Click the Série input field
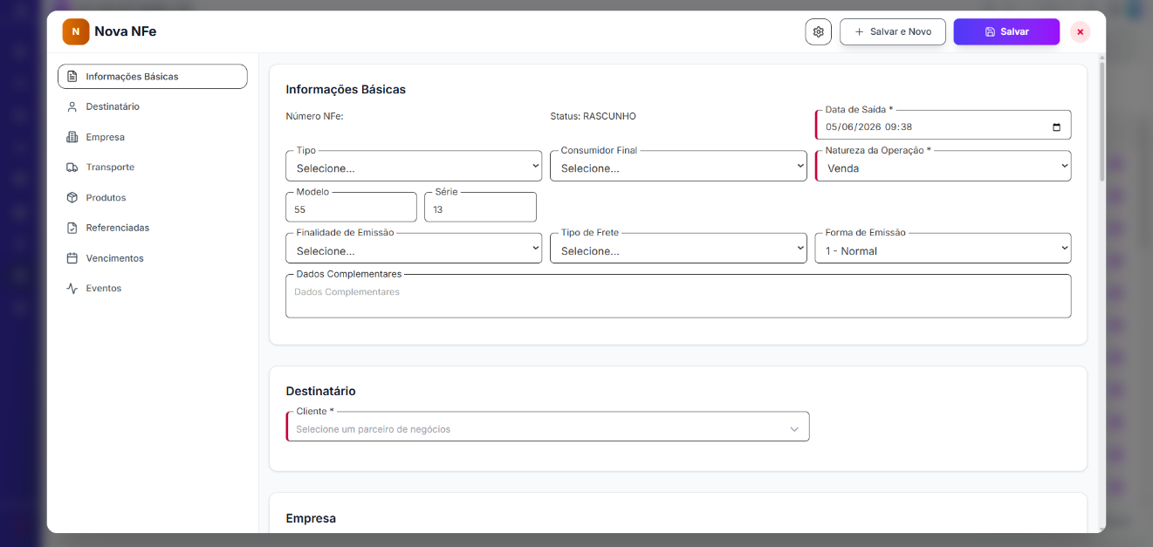1153x547 pixels. tap(480, 208)
